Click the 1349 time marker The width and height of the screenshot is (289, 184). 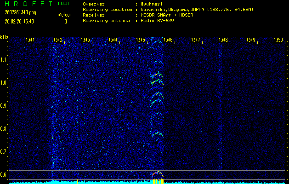coord(251,40)
